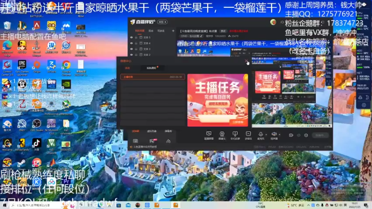372x209 pixels.
Task: Open the streamer avatar in title bar
Action: pyautogui.click(x=273, y=22)
